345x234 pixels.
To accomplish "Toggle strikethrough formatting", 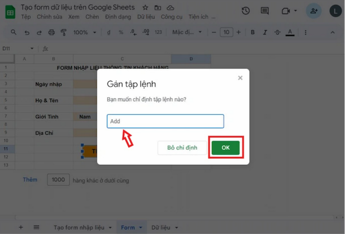I will [x=277, y=32].
